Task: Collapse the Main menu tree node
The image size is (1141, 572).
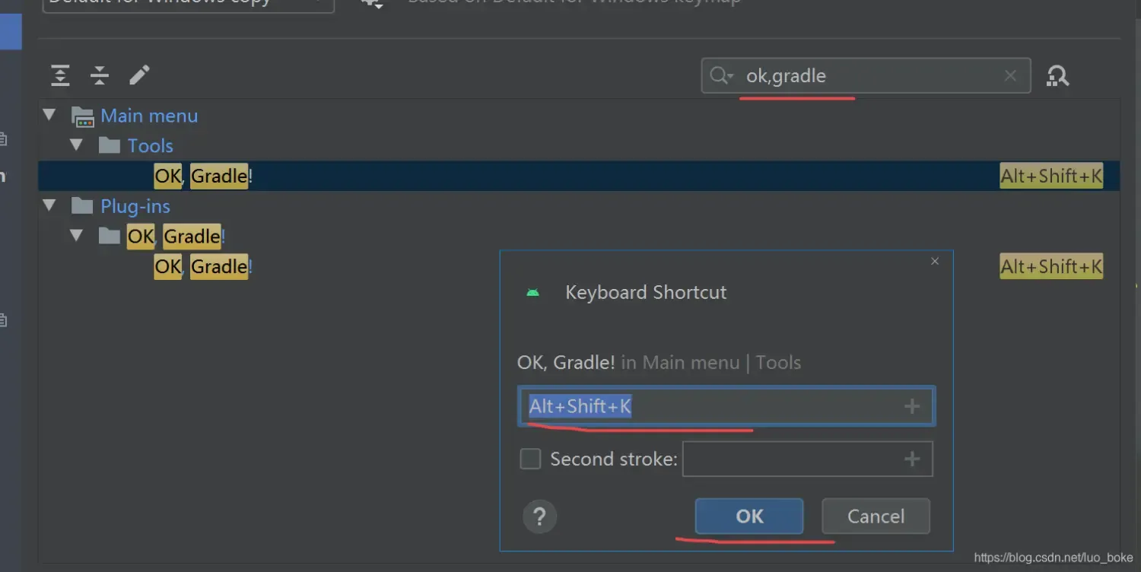Action: 49,116
